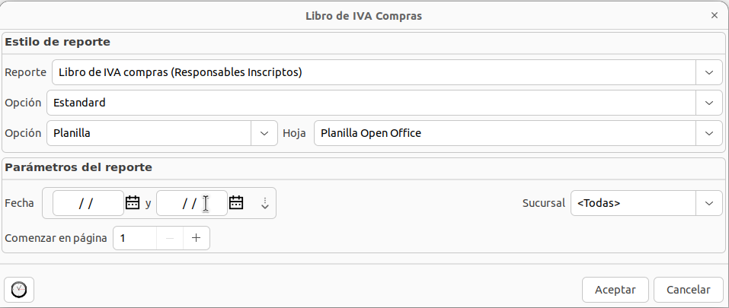Click the start Fecha input field
This screenshot has height=308, width=729.
point(88,203)
